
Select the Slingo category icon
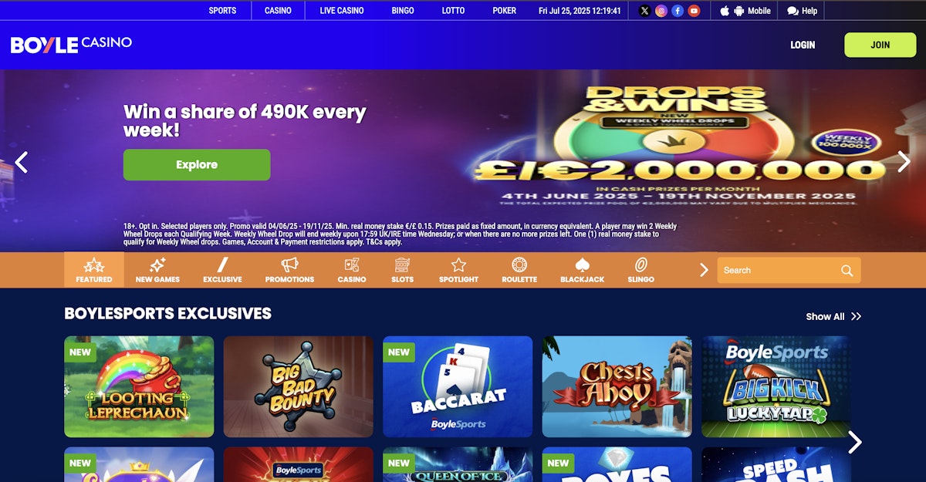[x=640, y=265]
